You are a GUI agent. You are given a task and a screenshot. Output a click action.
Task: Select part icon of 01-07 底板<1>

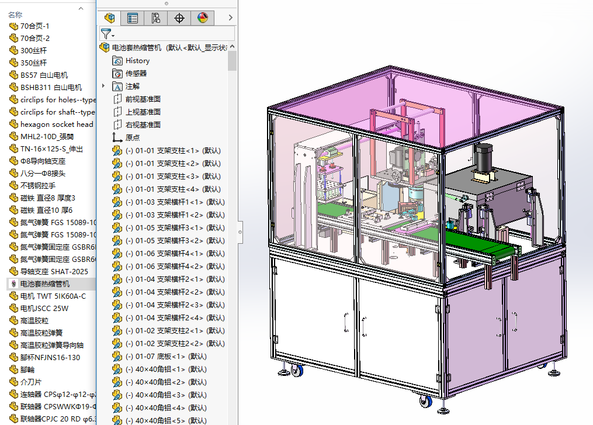[117, 357]
